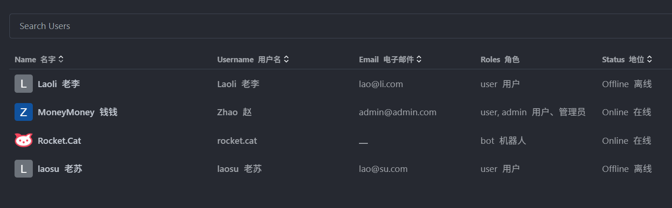Image resolution: width=672 pixels, height=208 pixels.
Task: Sort users by Name column arrows
Action: 61,59
